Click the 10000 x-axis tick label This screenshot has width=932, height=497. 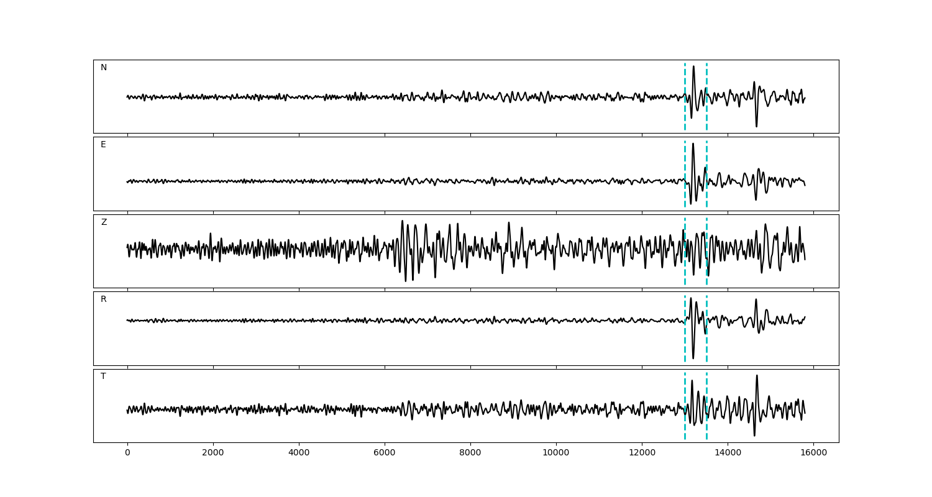pyautogui.click(x=556, y=454)
